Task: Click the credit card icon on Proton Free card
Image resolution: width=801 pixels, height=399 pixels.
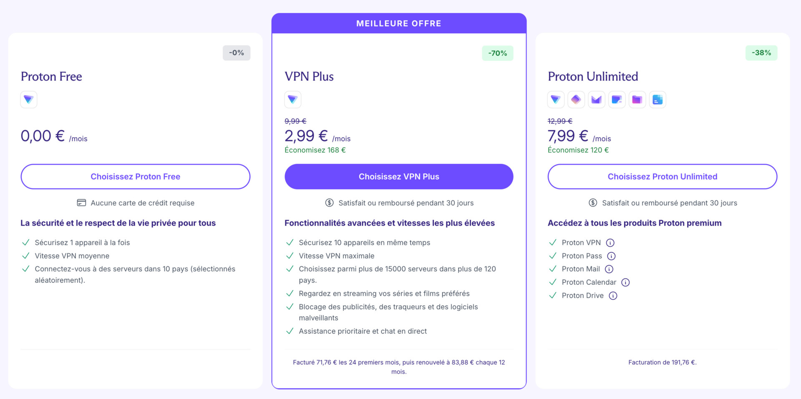Action: click(81, 203)
